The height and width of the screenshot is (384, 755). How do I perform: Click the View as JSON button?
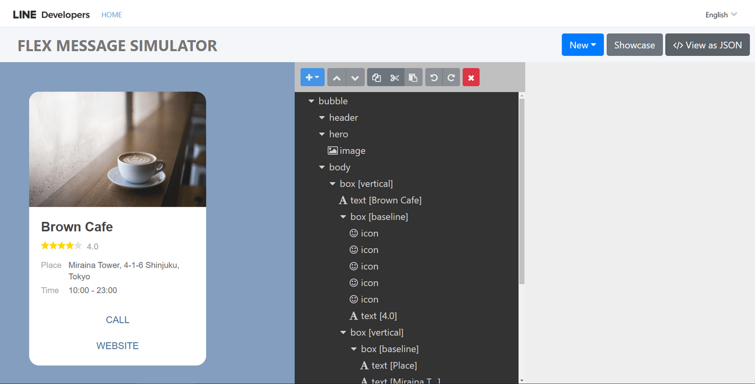pos(708,45)
